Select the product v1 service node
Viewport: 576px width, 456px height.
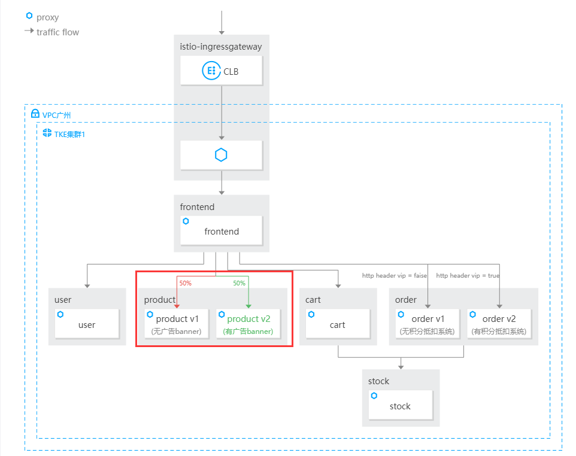click(x=177, y=324)
